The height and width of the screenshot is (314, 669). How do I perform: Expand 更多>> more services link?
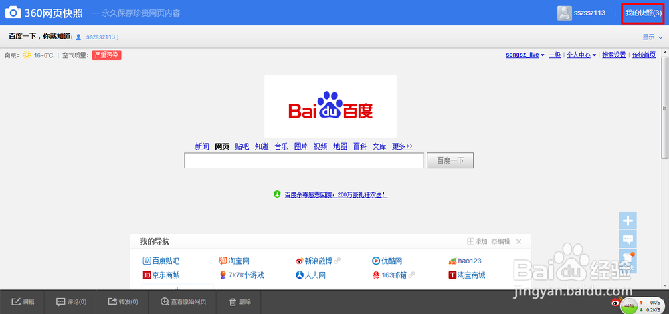[x=402, y=146]
